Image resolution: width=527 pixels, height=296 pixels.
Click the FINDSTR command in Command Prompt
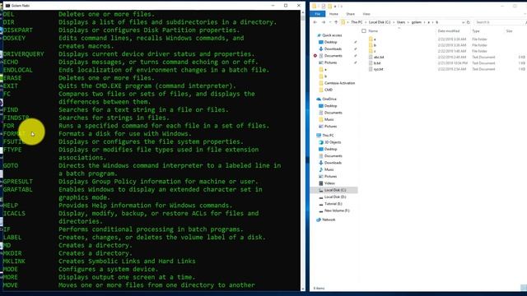tap(16, 118)
